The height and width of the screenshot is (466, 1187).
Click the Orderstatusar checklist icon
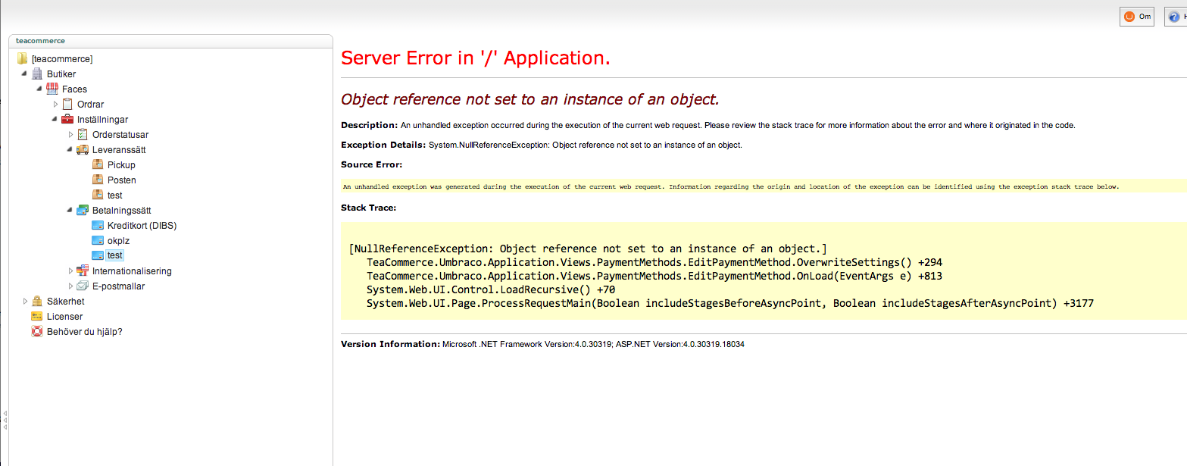[x=83, y=134]
